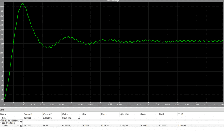Click the Cursor 1 column header
Image resolution: width=224 pixels, height=131 pixels.
tap(28, 114)
